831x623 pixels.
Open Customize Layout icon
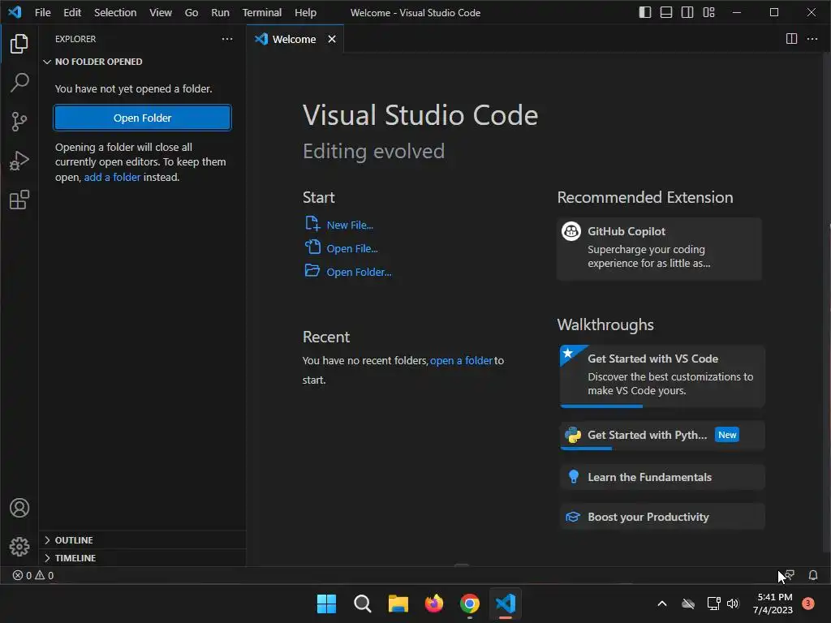point(708,12)
